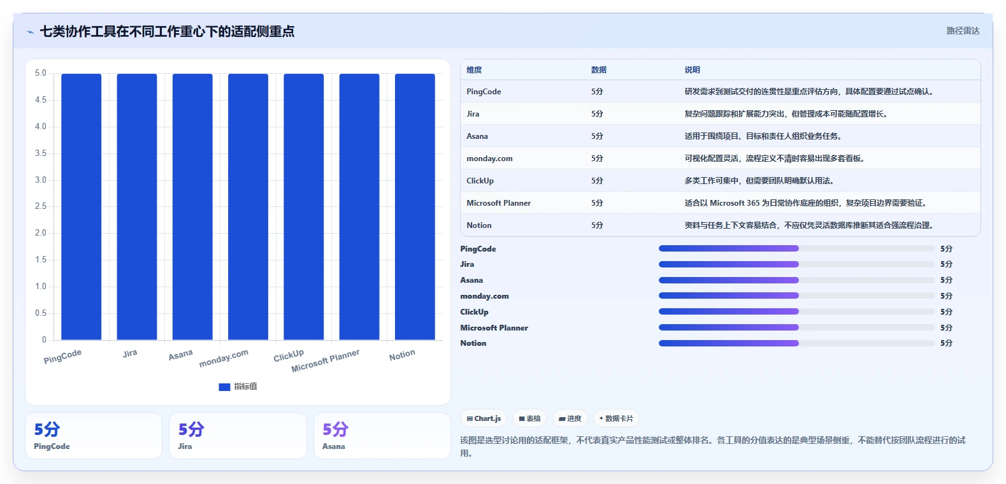The width and height of the screenshot is (1006, 484).
Task: Click the Microsoft Planner axis label under chart
Action: point(326,360)
